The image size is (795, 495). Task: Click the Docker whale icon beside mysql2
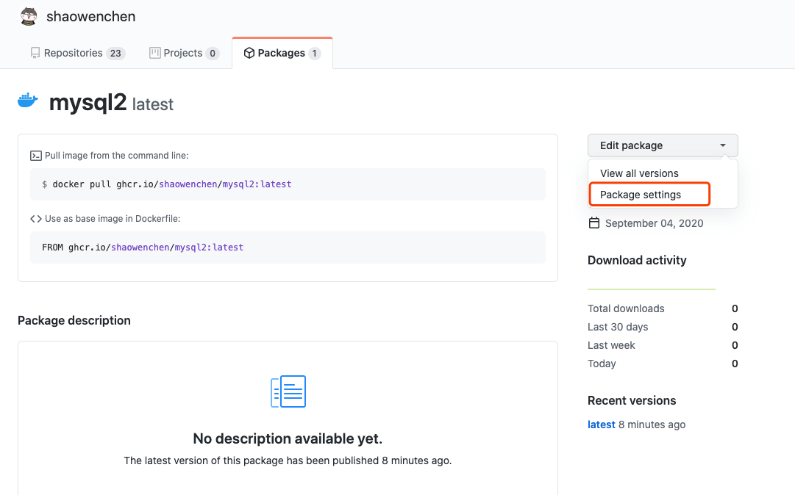click(28, 101)
